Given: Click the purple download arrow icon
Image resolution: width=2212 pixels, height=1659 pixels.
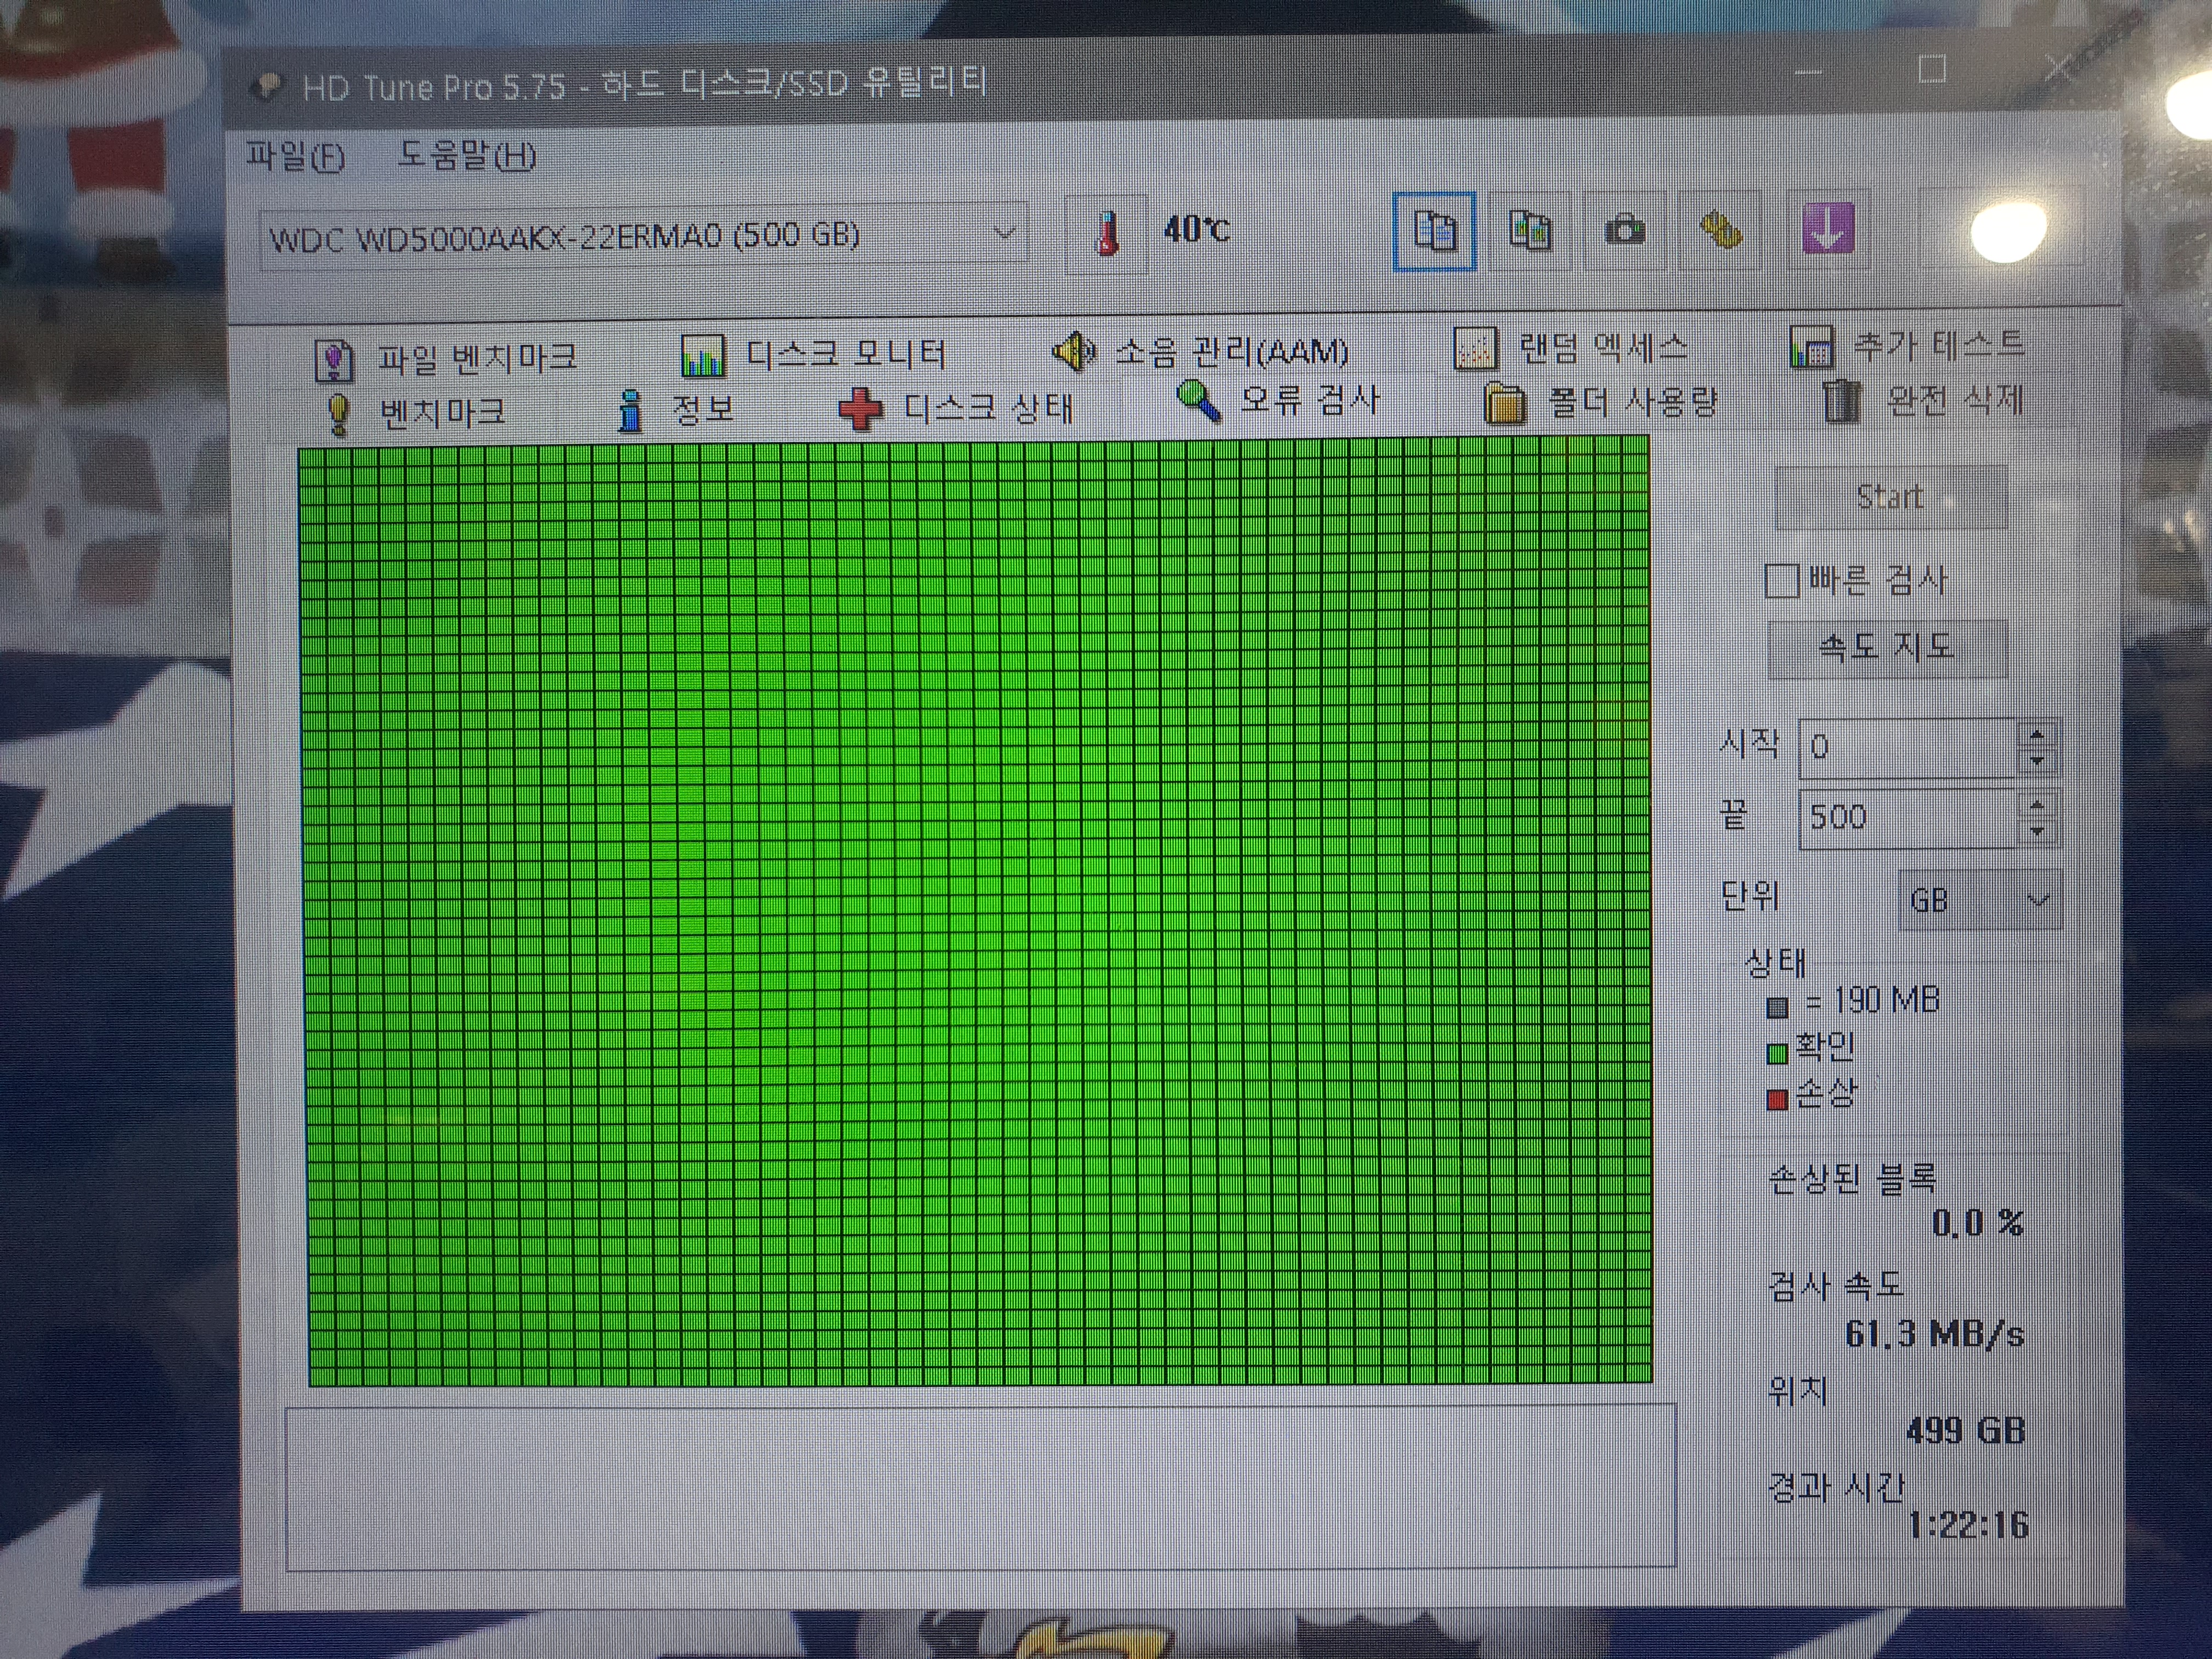Looking at the screenshot, I should pos(1827,229).
